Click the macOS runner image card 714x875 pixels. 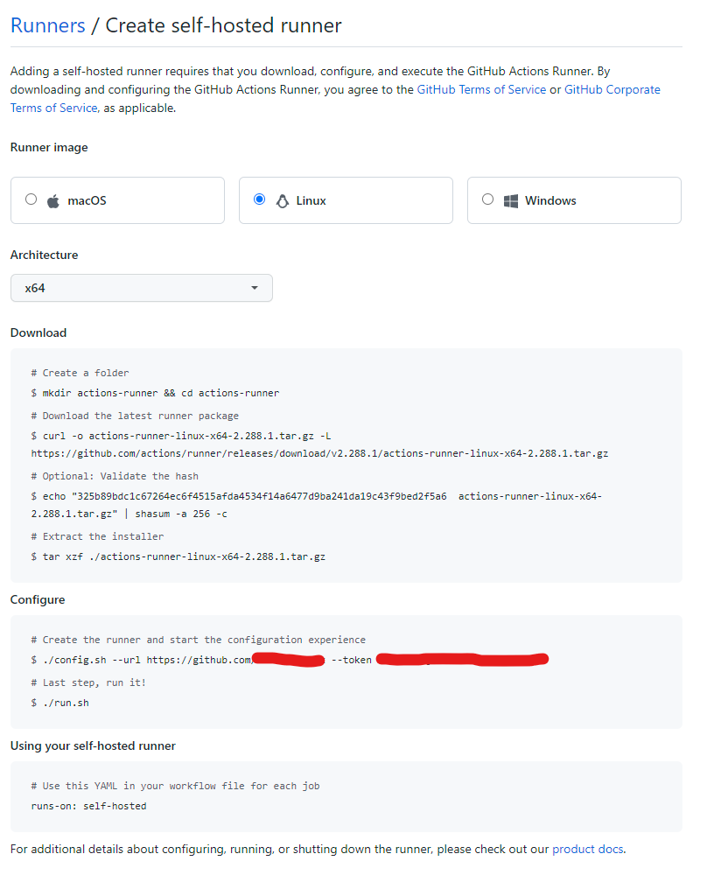117,199
